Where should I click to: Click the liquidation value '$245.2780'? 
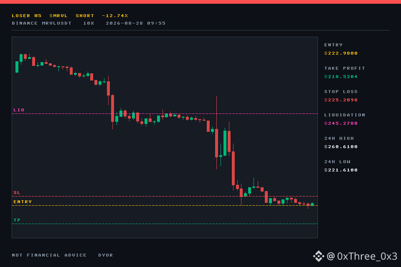coord(341,123)
